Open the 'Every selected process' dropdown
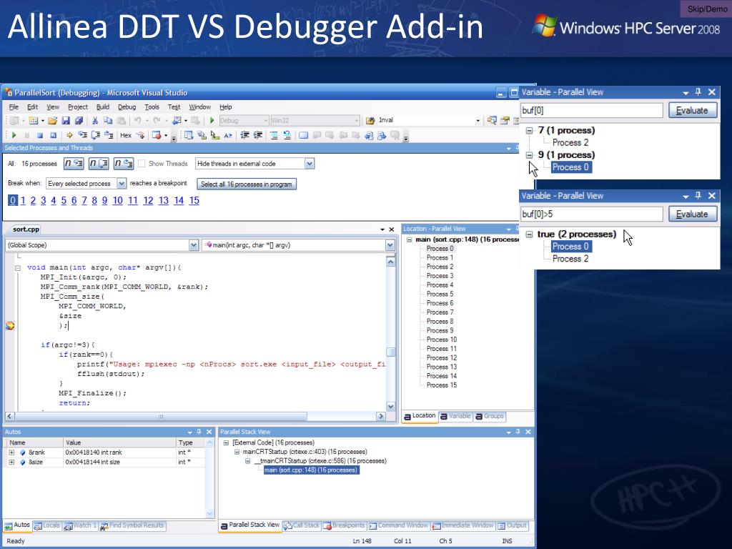 pyautogui.click(x=121, y=184)
